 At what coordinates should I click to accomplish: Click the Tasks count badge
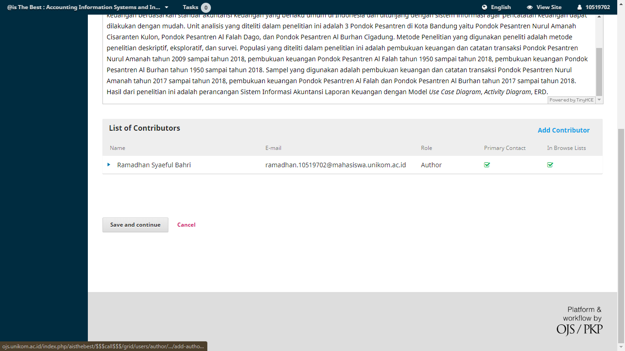(206, 7)
